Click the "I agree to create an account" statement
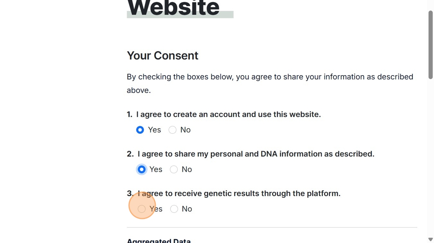The width and height of the screenshot is (434, 243). pos(228,114)
